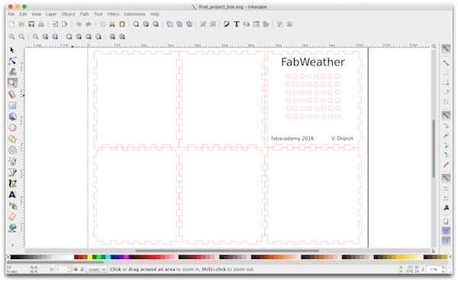Select the Measure ruler tool
This screenshot has height=282, width=458.
[12, 95]
